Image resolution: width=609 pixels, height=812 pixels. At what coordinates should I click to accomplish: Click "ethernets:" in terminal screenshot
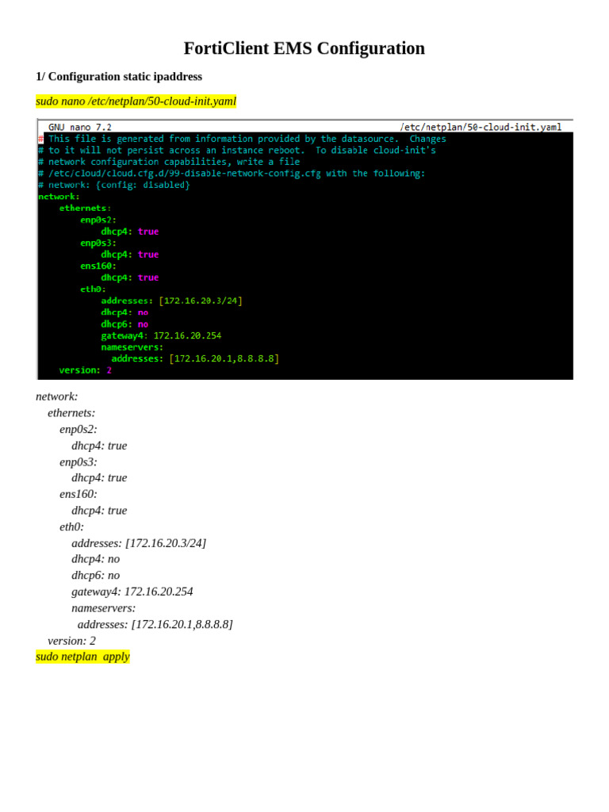click(x=85, y=209)
